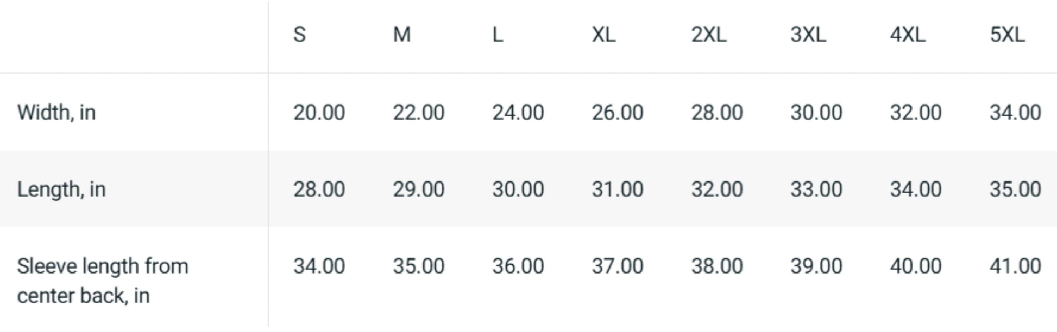Select the "Length, in" row label
1057x332 pixels.
(x=61, y=190)
